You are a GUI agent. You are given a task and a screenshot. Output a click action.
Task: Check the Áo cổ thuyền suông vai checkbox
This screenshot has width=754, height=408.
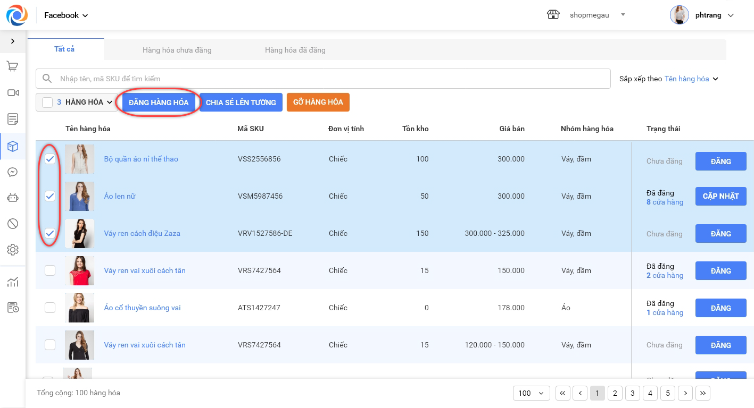50,308
